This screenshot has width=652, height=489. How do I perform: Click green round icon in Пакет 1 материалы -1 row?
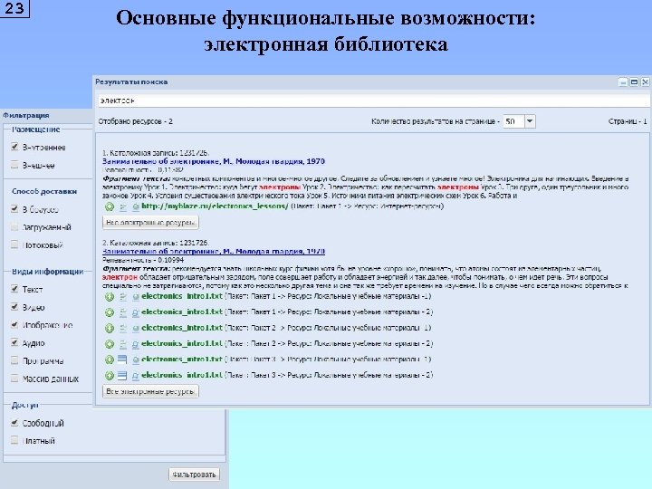109,297
